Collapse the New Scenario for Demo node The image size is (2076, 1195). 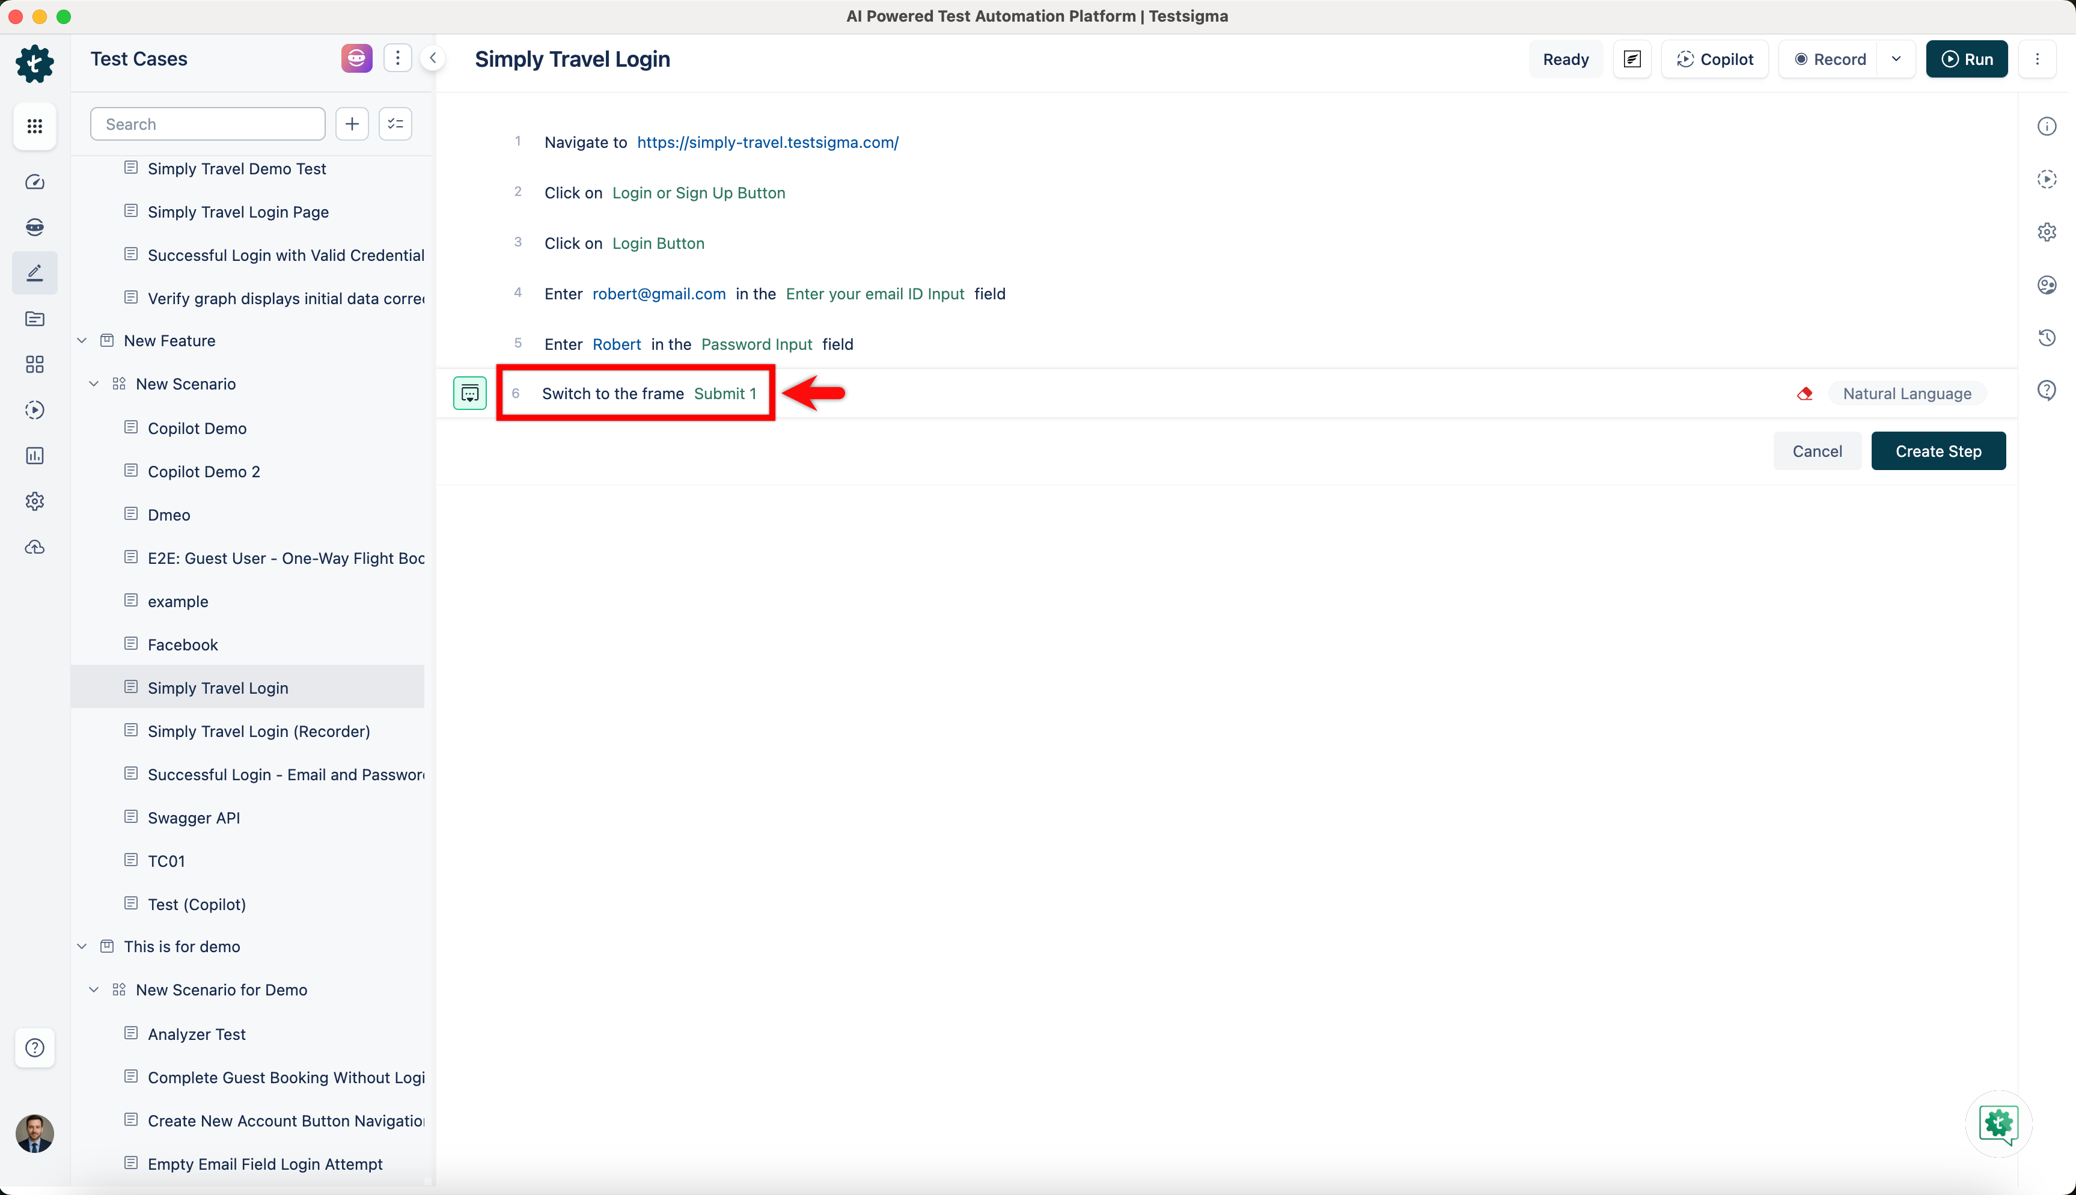(x=94, y=990)
